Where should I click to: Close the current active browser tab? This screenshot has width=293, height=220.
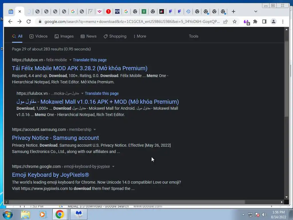tap(20, 11)
